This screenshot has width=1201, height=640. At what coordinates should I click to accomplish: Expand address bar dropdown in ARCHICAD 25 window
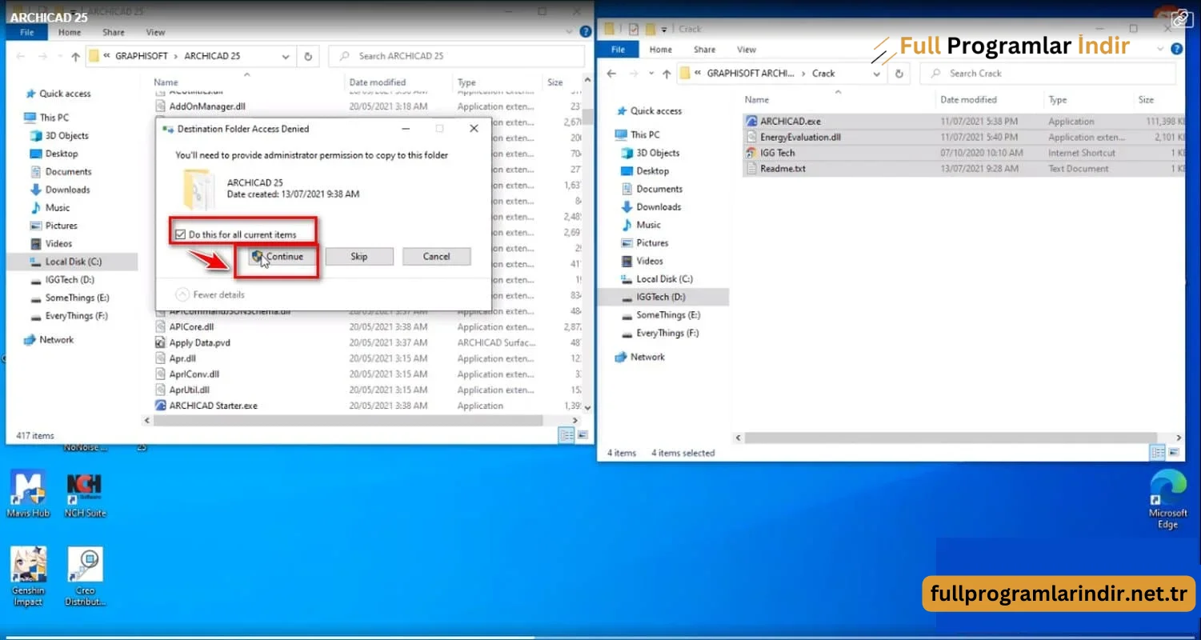click(286, 56)
